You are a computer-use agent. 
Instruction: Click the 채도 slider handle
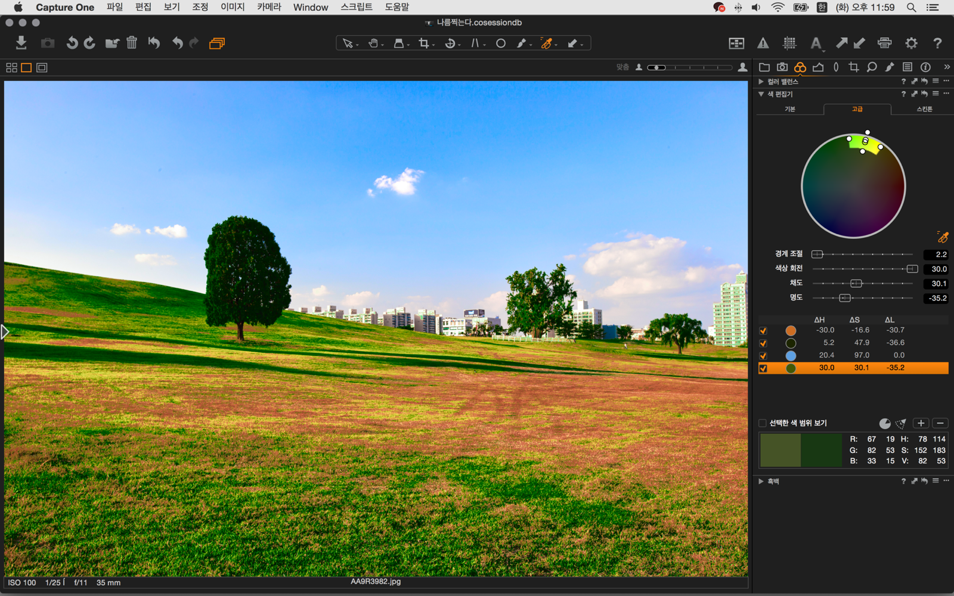pos(856,284)
